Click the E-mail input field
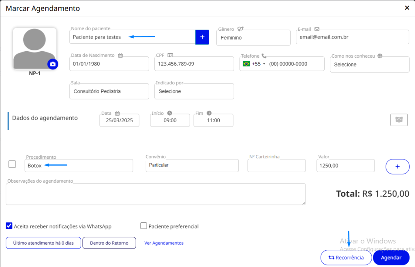Image resolution: width=415 pixels, height=267 pixels. click(x=352, y=37)
